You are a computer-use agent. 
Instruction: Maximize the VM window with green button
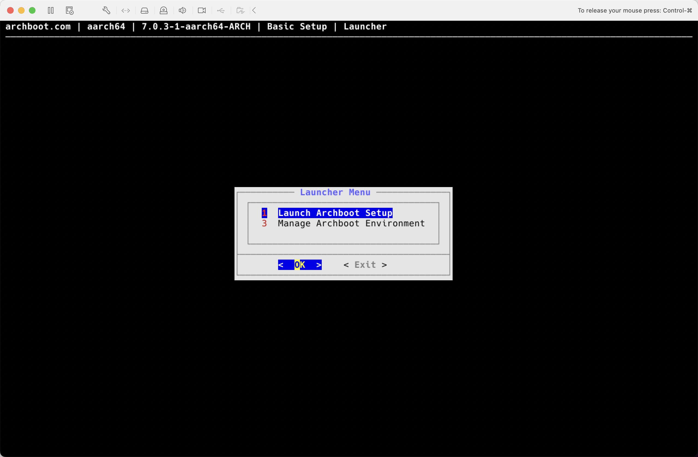(32, 11)
